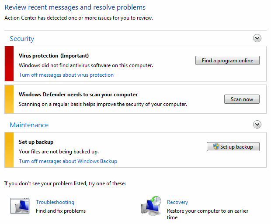Click the Find a program online button
The height and width of the screenshot is (224, 271).
227,61
